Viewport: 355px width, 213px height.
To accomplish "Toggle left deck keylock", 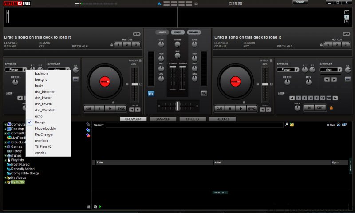I will pyautogui.click(x=140, y=60).
